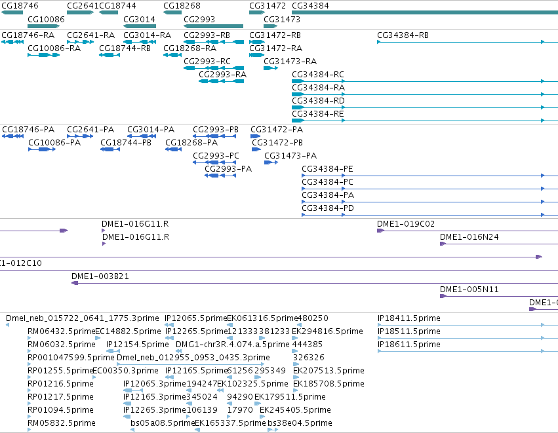Click the CG18744 gene label
558x433 pixels.
(117, 6)
